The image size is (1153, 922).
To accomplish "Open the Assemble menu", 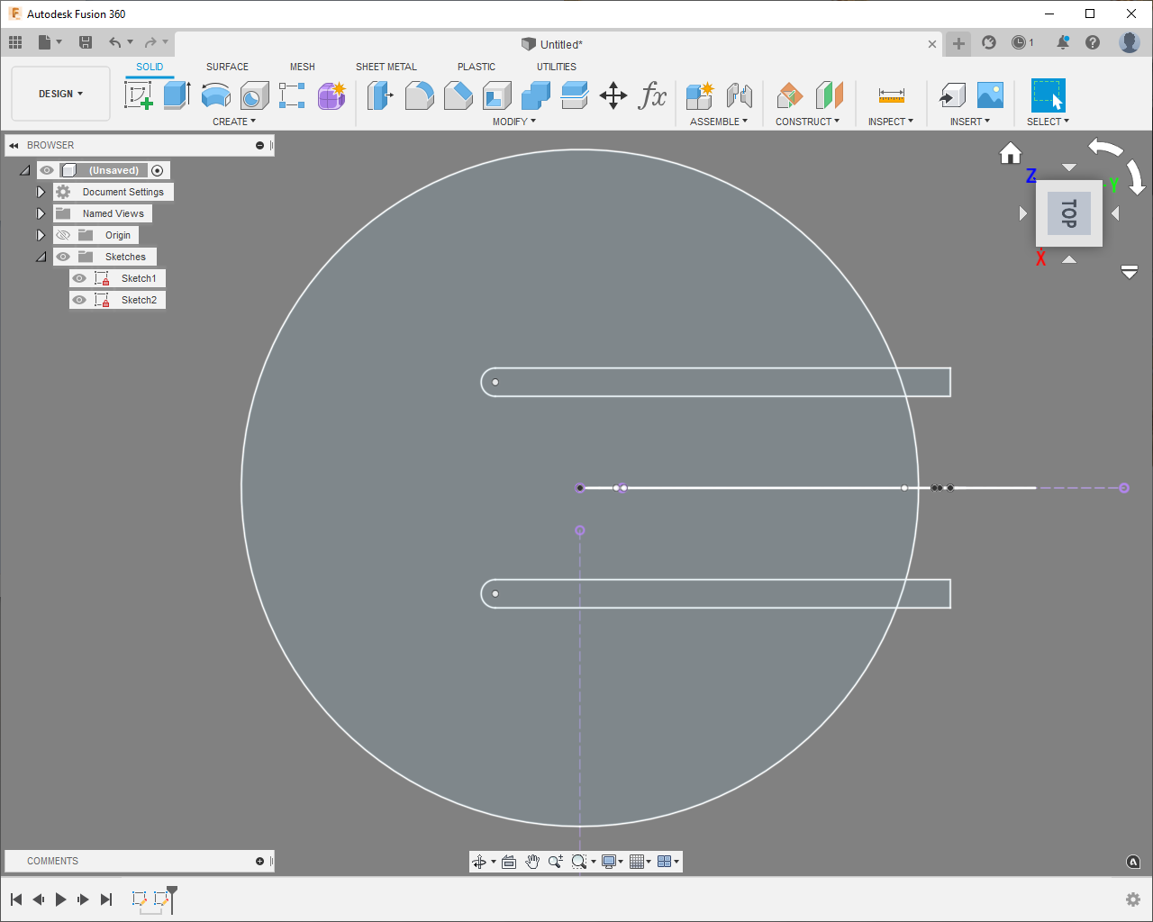I will pos(718,122).
